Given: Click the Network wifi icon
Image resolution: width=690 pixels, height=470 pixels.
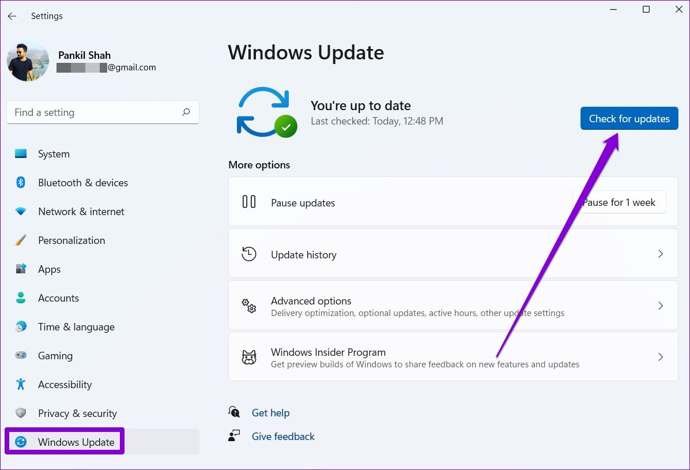Looking at the screenshot, I should point(21,211).
